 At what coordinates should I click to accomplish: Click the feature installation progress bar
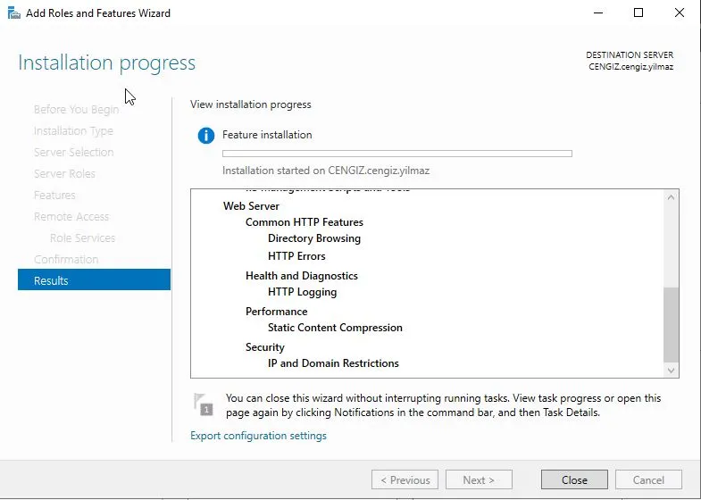point(396,154)
